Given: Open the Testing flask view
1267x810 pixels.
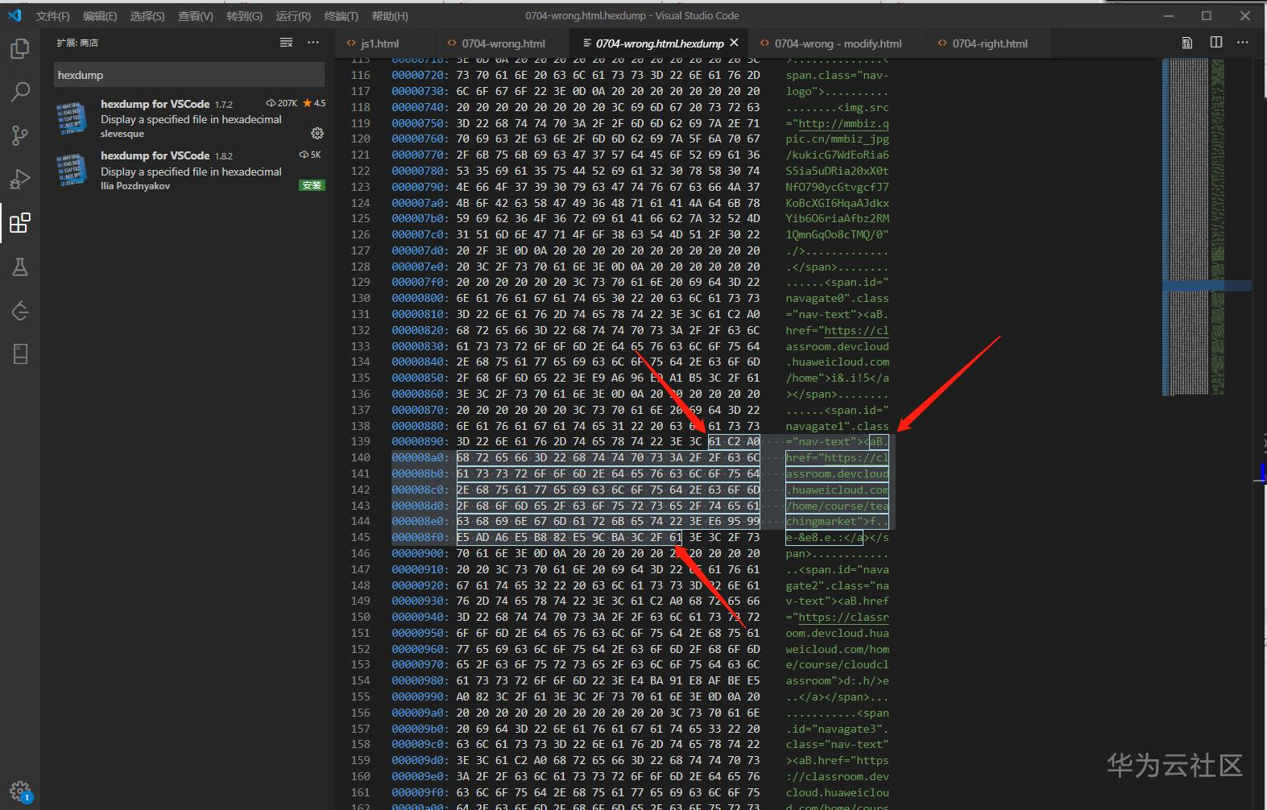Looking at the screenshot, I should click(x=19, y=267).
